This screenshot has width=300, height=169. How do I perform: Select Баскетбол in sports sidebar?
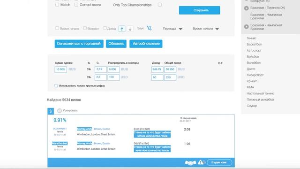tap(254, 44)
